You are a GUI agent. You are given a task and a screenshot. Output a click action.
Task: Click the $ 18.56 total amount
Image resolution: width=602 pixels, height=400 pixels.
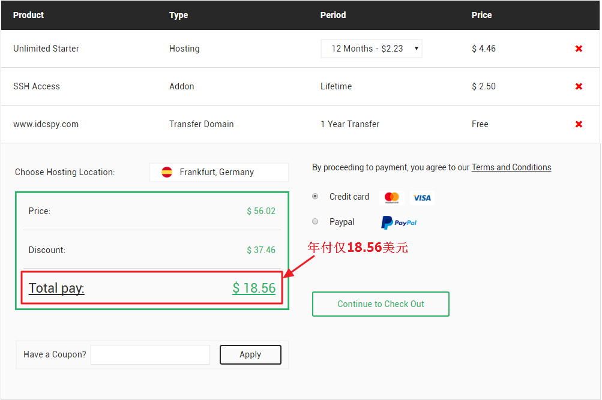coord(254,288)
